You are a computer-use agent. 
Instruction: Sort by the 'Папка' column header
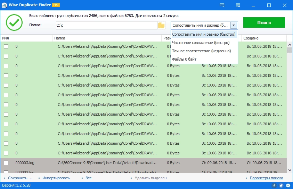107,38
